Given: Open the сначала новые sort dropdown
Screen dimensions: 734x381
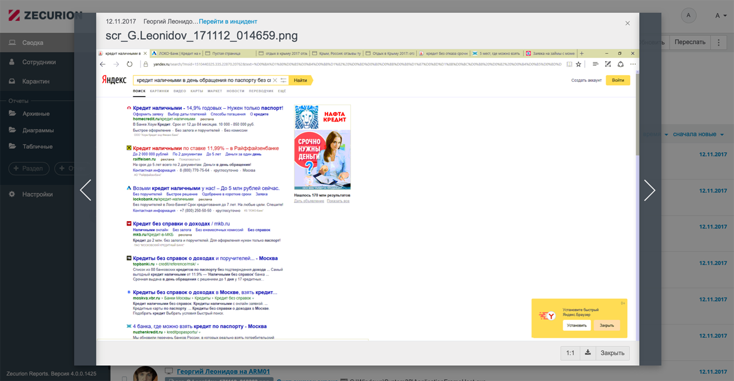Looking at the screenshot, I should 698,134.
